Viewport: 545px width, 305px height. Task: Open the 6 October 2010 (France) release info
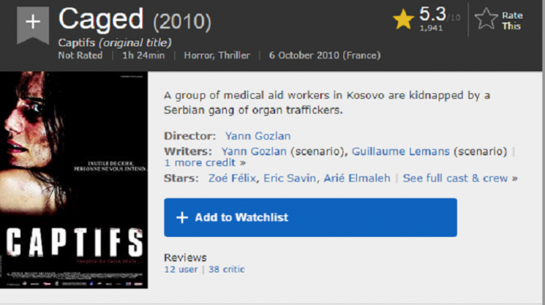pyautogui.click(x=324, y=55)
